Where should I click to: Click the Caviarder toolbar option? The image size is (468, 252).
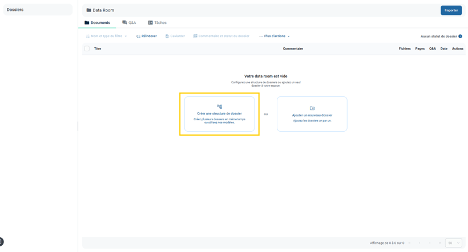[x=175, y=36]
